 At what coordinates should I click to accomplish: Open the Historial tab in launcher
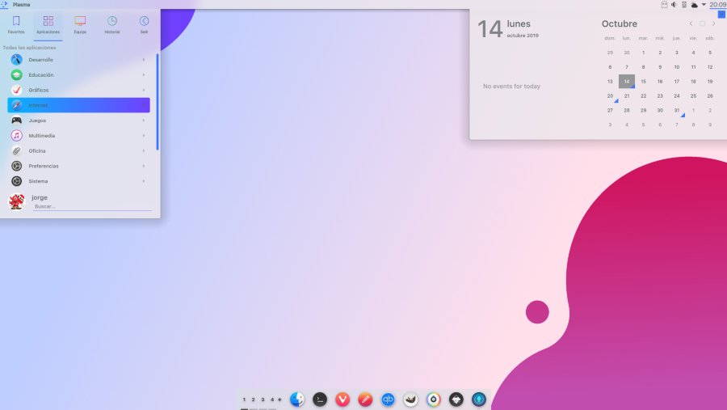click(x=111, y=24)
